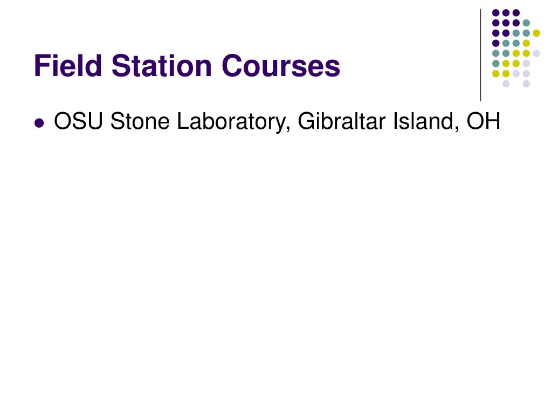The image size is (552, 414).
Task: Click the thin vertical divider line beside the dots
Action: point(480,56)
